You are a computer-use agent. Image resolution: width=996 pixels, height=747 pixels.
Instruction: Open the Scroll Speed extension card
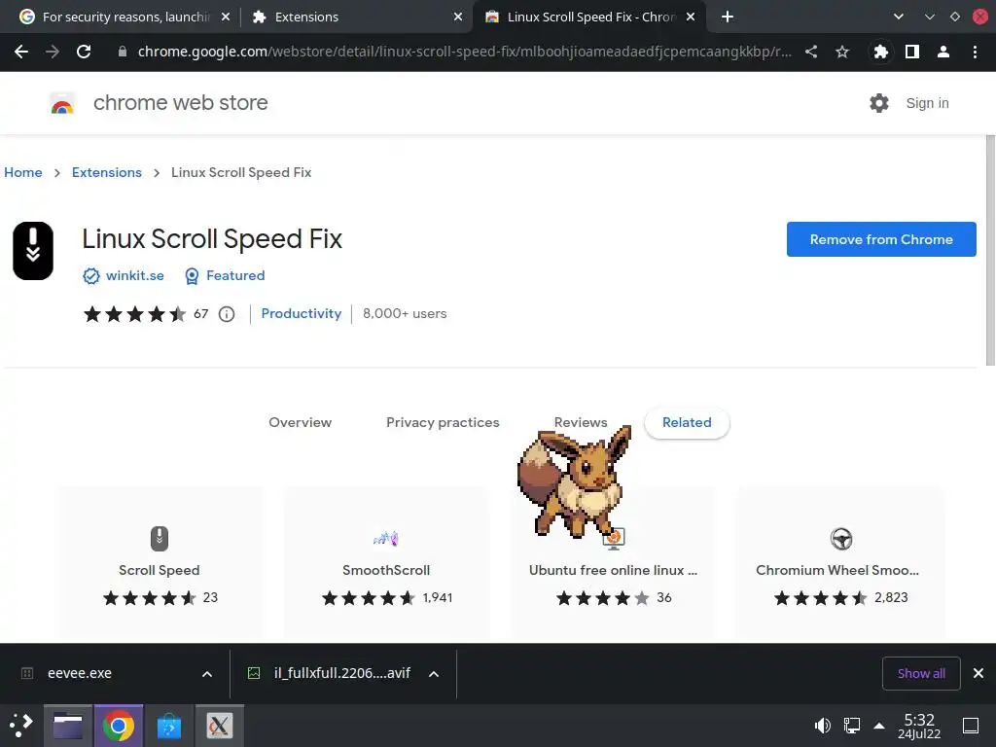pos(160,563)
